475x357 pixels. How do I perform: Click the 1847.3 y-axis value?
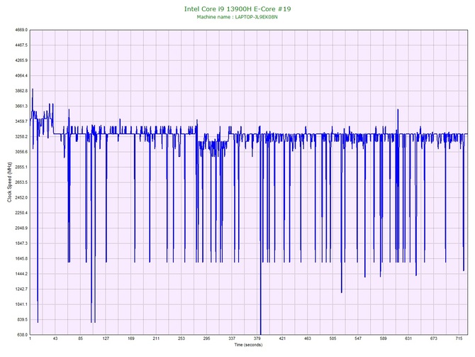click(x=21, y=243)
